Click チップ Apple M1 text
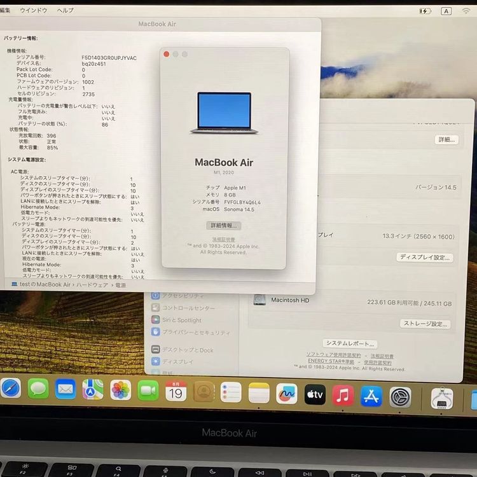This screenshot has width=477, height=477. 226,188
